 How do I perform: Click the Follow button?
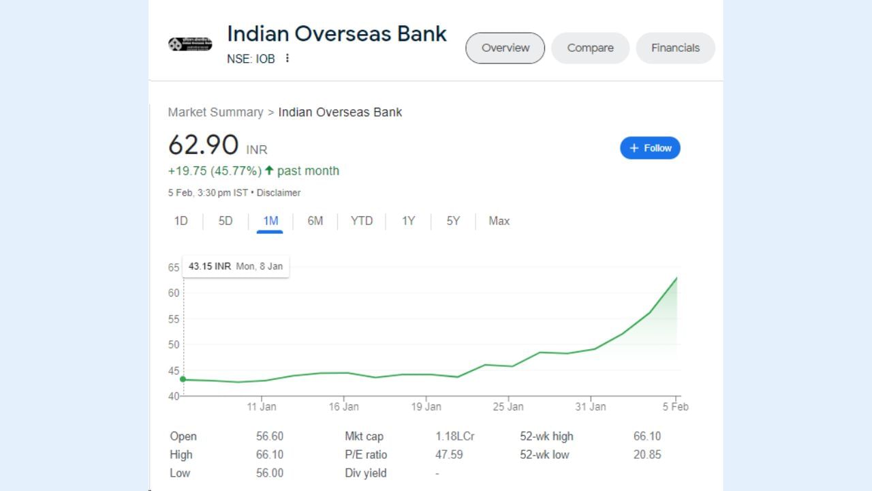coord(650,148)
